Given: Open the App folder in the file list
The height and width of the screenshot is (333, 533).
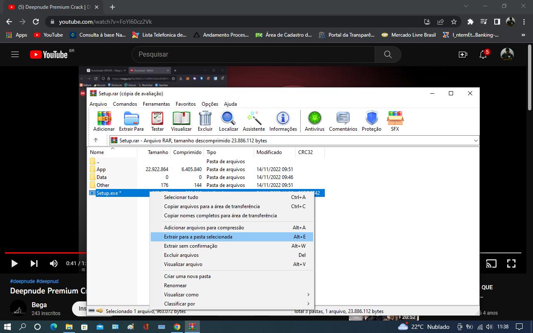Looking at the screenshot, I should click(x=101, y=169).
